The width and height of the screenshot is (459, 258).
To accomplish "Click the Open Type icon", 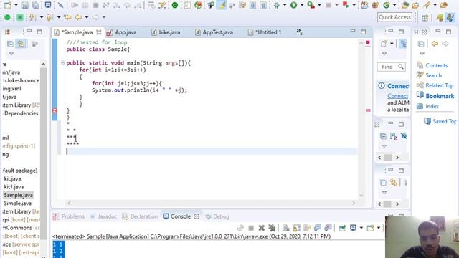I will coord(405,5).
